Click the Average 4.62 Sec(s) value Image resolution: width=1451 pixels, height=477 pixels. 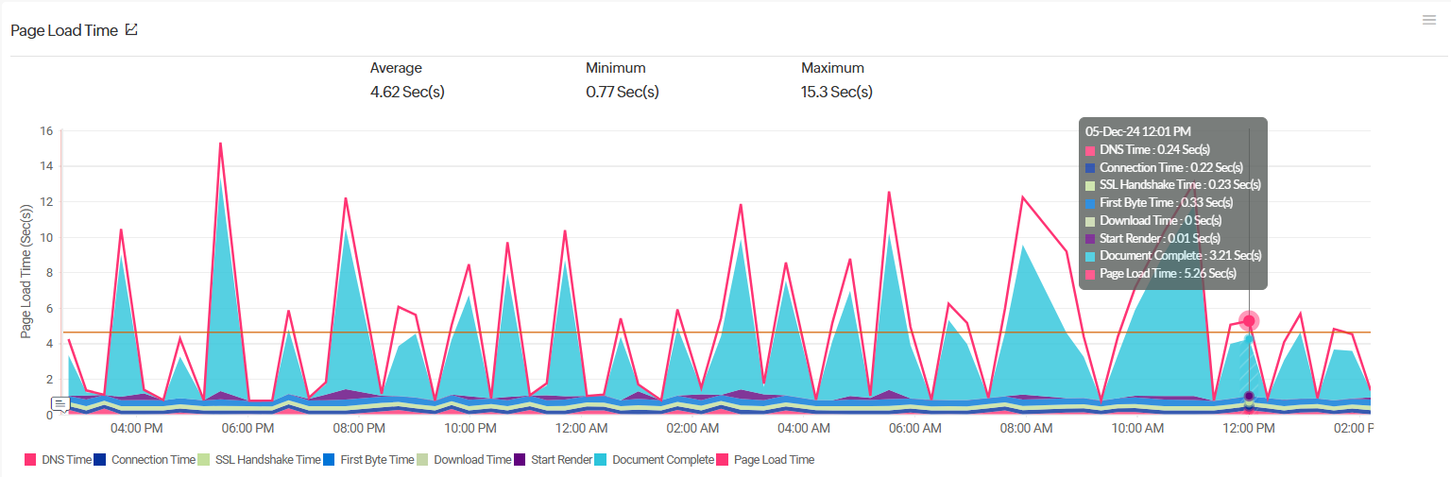(407, 93)
